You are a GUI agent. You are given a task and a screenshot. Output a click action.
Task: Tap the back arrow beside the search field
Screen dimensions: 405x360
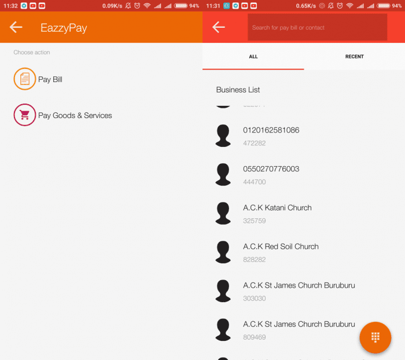(x=219, y=27)
